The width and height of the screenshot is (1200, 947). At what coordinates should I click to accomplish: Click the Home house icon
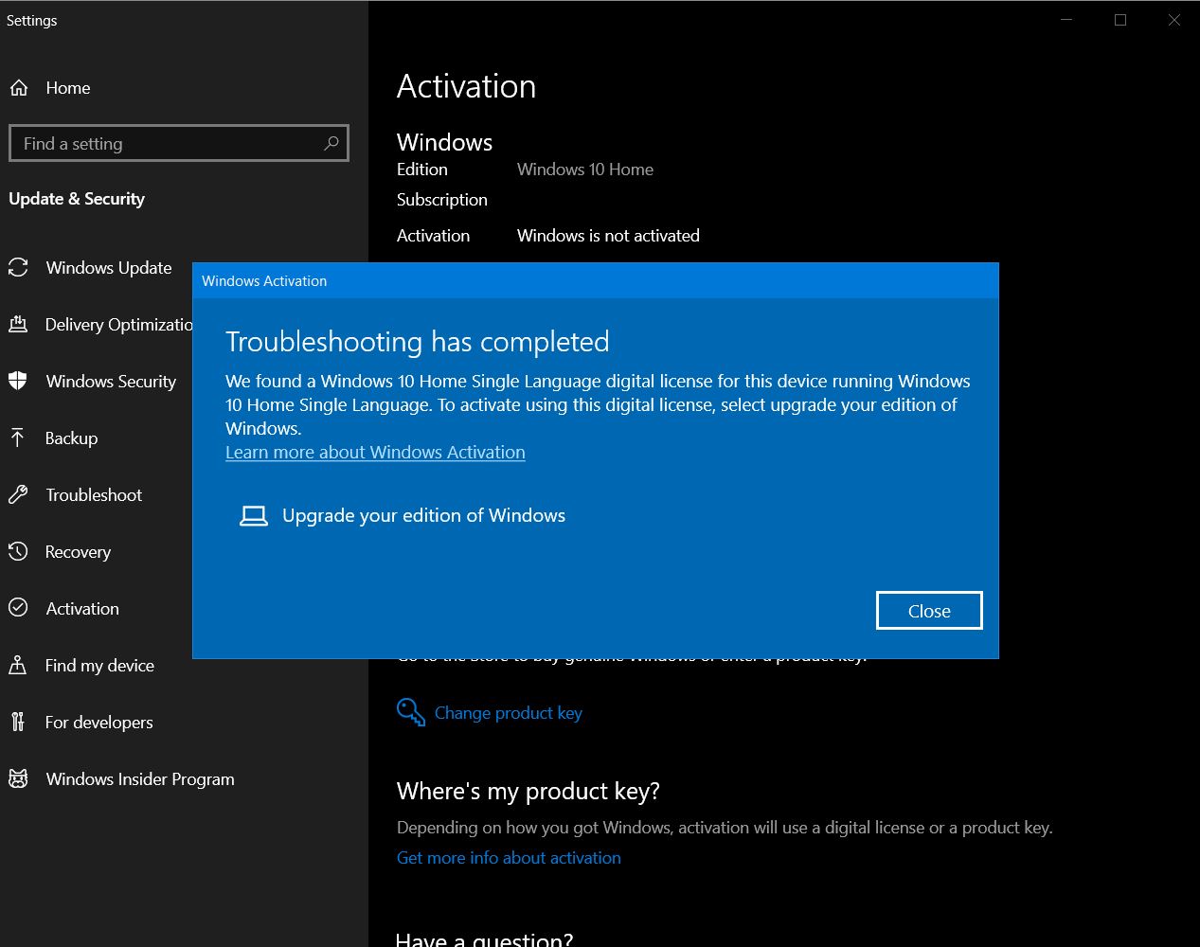[18, 88]
